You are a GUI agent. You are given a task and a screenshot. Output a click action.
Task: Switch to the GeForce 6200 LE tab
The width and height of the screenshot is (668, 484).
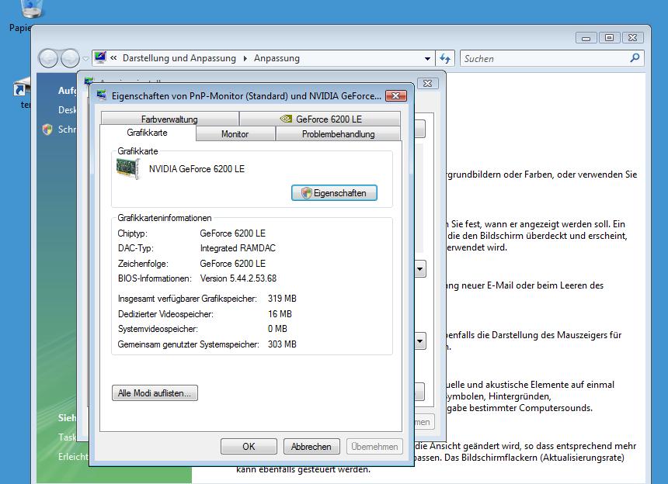point(320,119)
